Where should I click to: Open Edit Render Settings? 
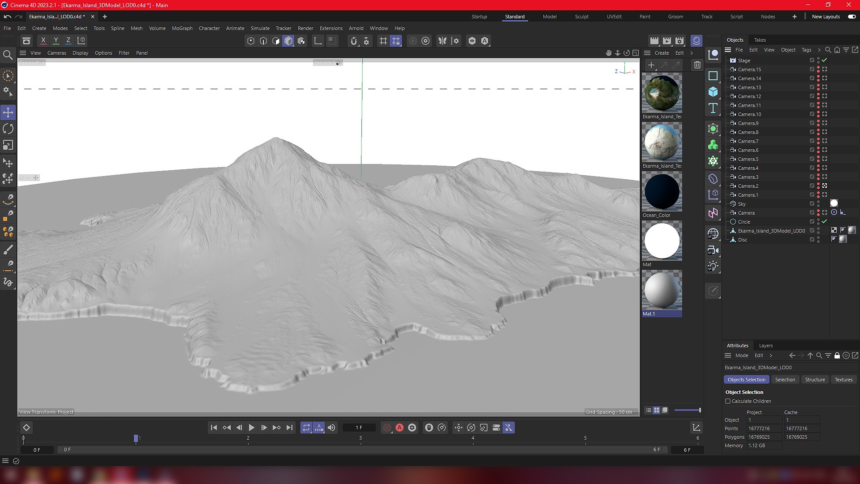pyautogui.click(x=679, y=41)
